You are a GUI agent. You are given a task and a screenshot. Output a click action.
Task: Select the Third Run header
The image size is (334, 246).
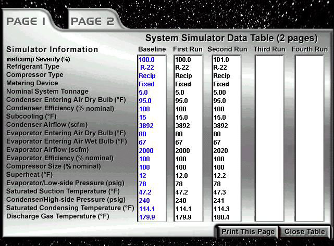click(269, 49)
